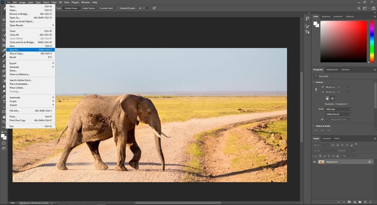
Task: Open the Color panel options menu
Action: point(375,16)
